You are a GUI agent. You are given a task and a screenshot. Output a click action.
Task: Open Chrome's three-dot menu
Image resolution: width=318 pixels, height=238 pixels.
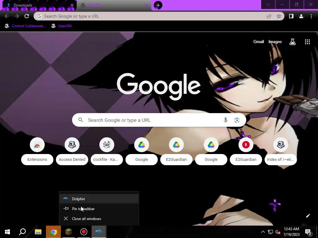(311, 16)
